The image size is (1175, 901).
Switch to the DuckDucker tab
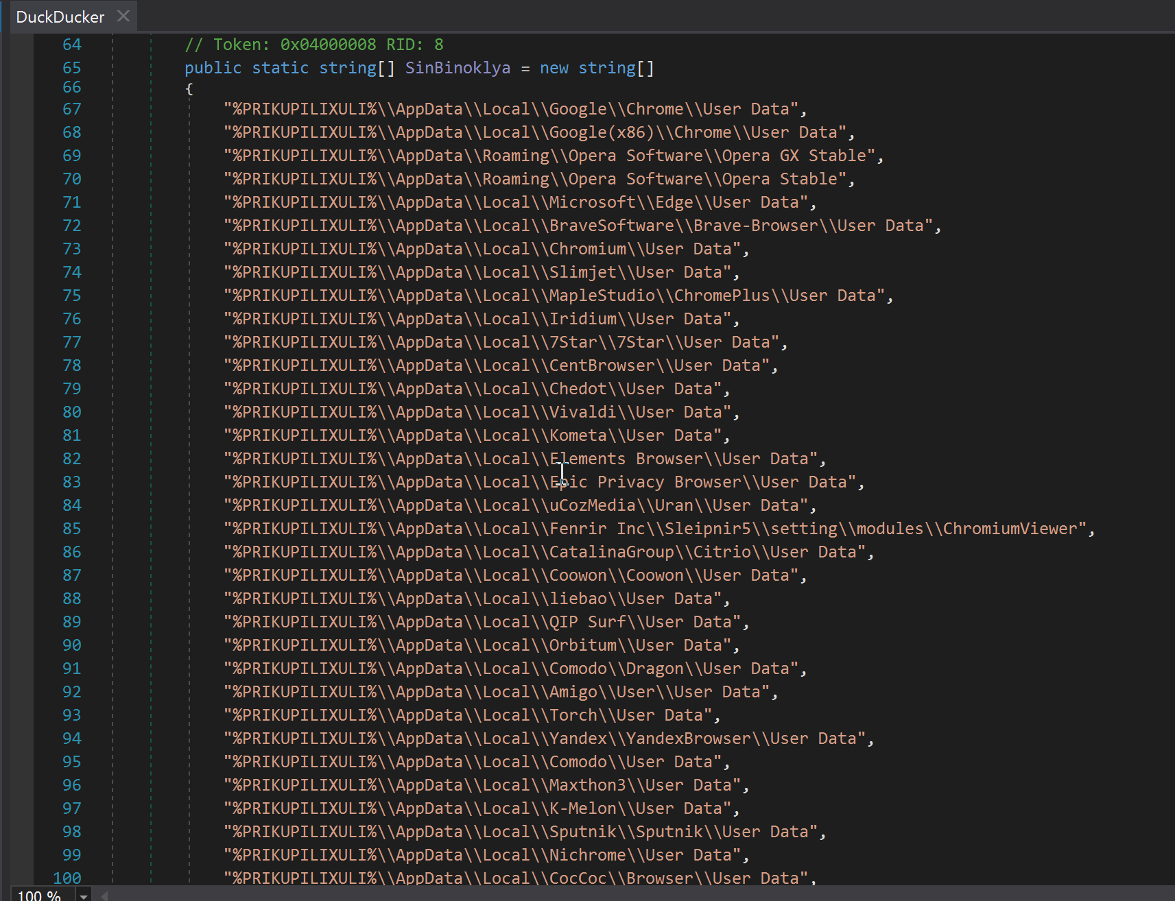60,16
